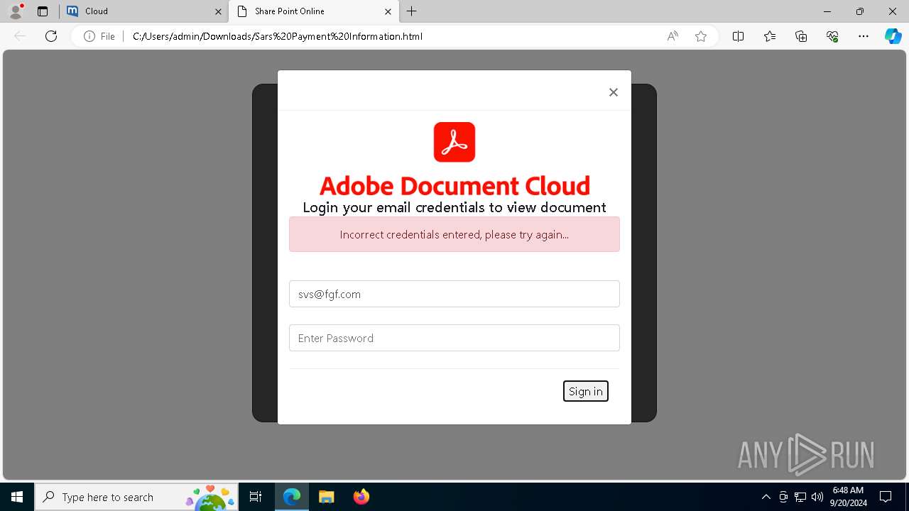Click the Edge icon on the taskbar
The width and height of the screenshot is (909, 511).
[x=292, y=497]
